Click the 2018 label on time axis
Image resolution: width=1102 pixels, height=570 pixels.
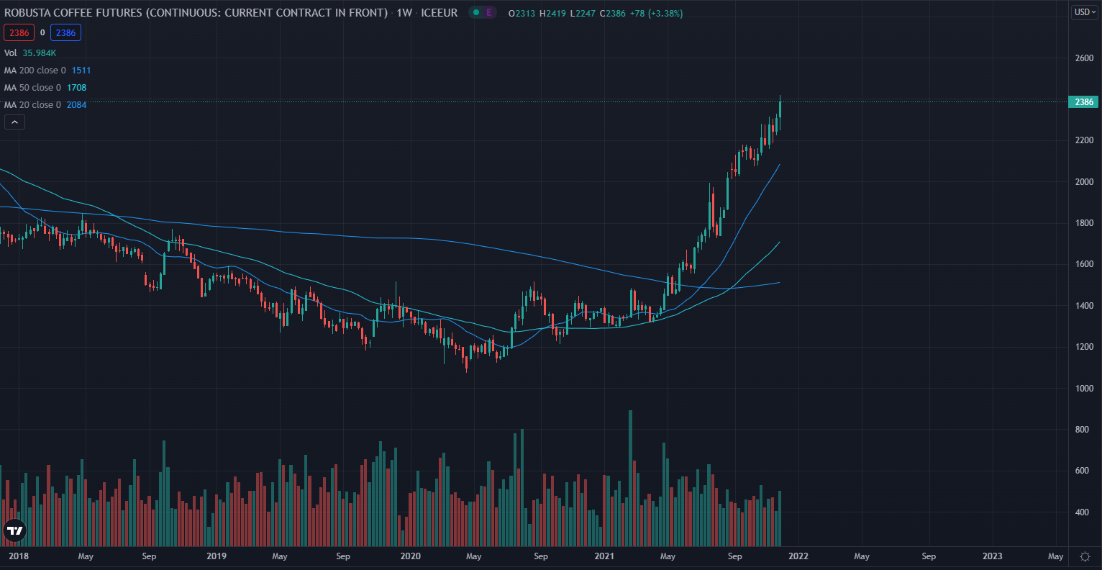coord(19,556)
